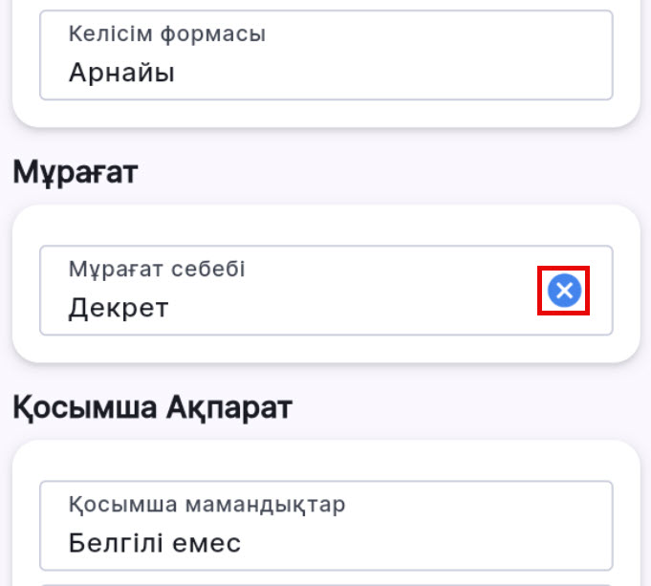Click the Мұрағат себебі field label
Screen dimensions: 651x586
pyautogui.click(x=157, y=270)
